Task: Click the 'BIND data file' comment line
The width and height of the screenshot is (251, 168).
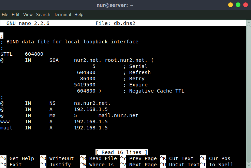Action: pos(70,42)
